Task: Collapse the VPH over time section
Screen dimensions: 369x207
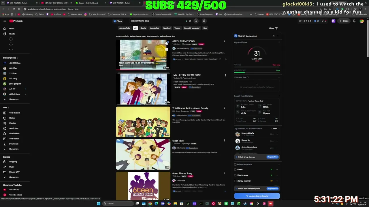Action: point(279,77)
